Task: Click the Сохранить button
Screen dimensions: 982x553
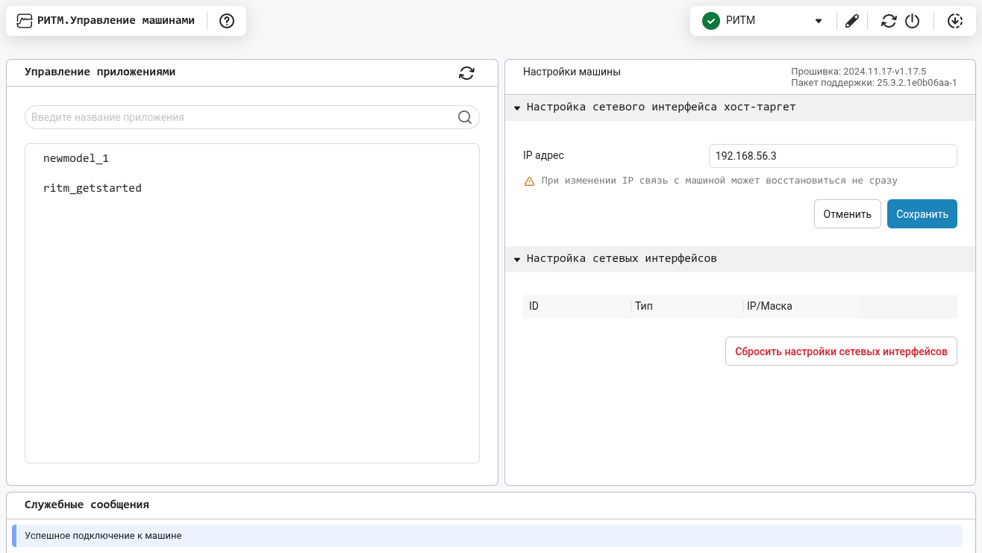Action: tap(922, 214)
